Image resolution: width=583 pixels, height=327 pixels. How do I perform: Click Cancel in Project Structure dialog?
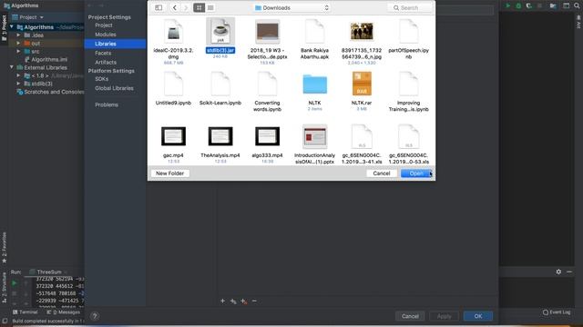tap(410, 316)
